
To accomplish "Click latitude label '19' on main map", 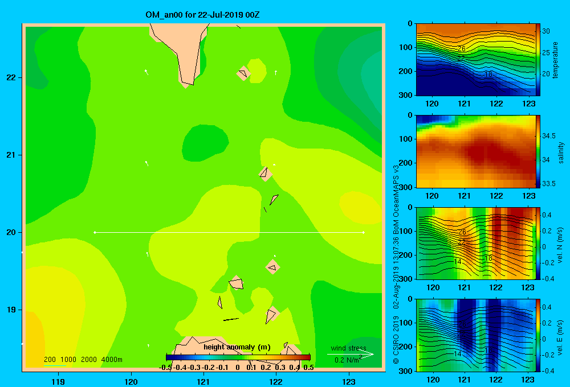I will 11,310.
